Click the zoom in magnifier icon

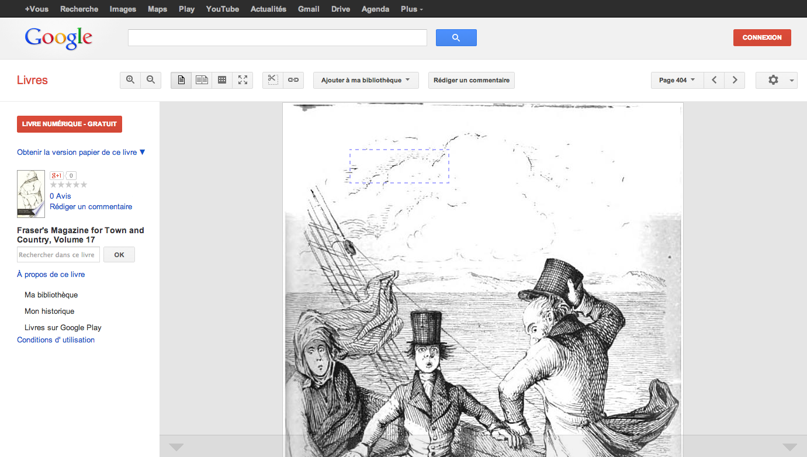(130, 80)
